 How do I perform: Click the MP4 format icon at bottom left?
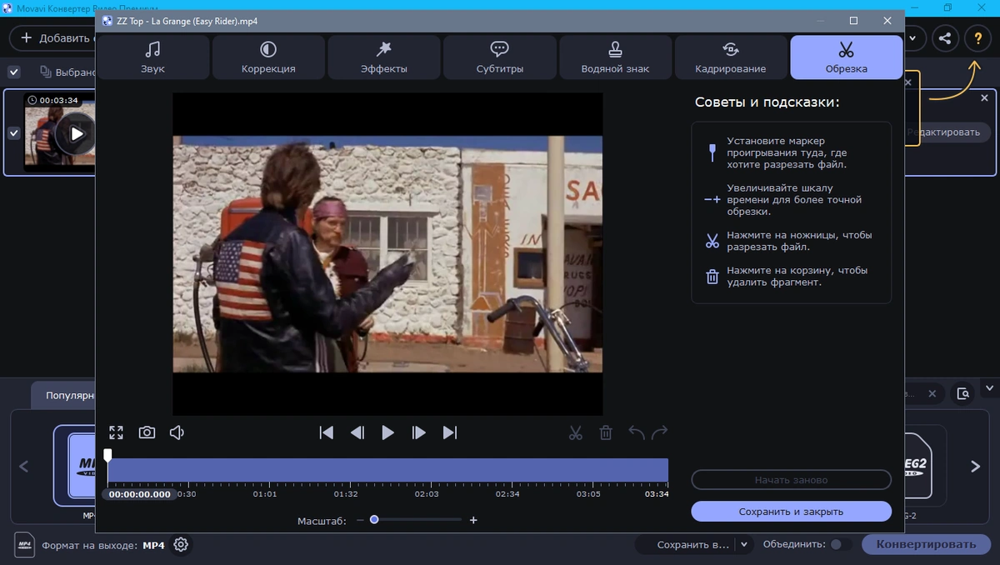coord(24,544)
